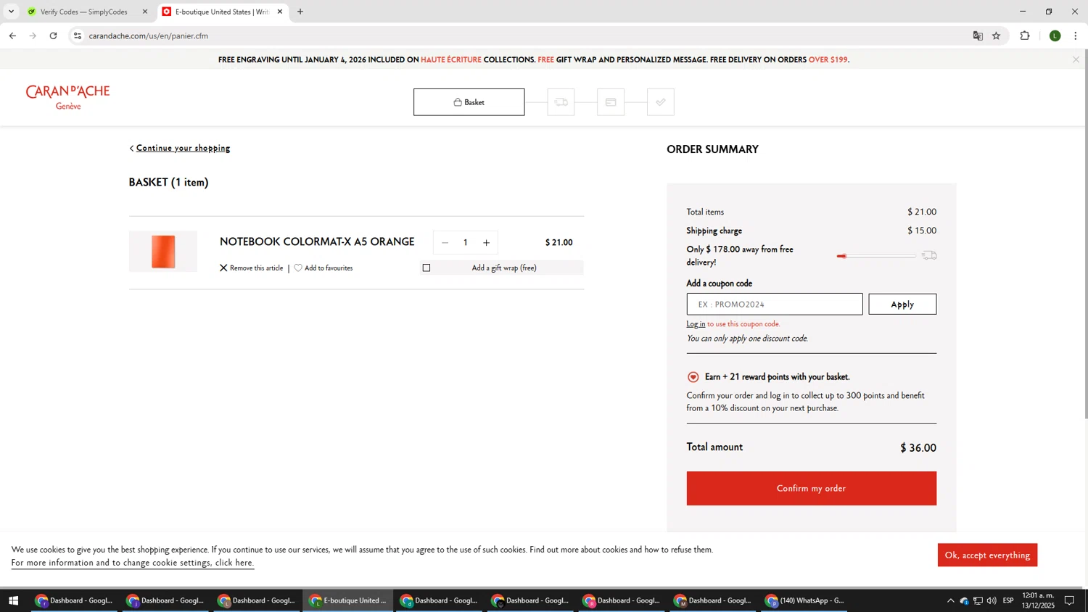The width and height of the screenshot is (1088, 612).
Task: Click the delivery truck icon near progress bar
Action: [929, 255]
